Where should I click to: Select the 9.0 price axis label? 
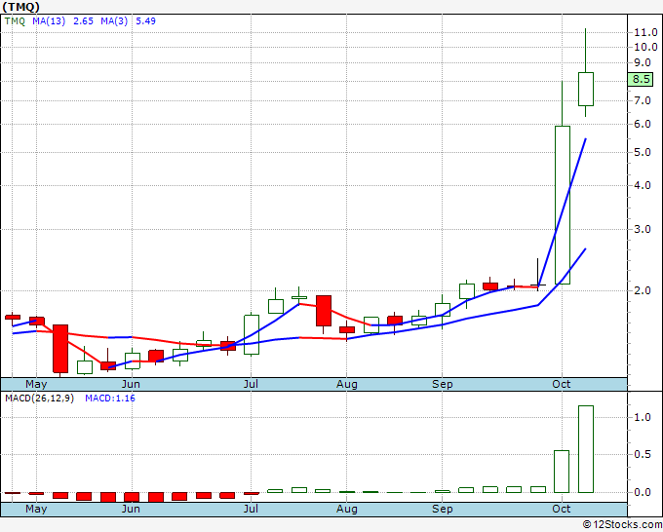(x=643, y=63)
